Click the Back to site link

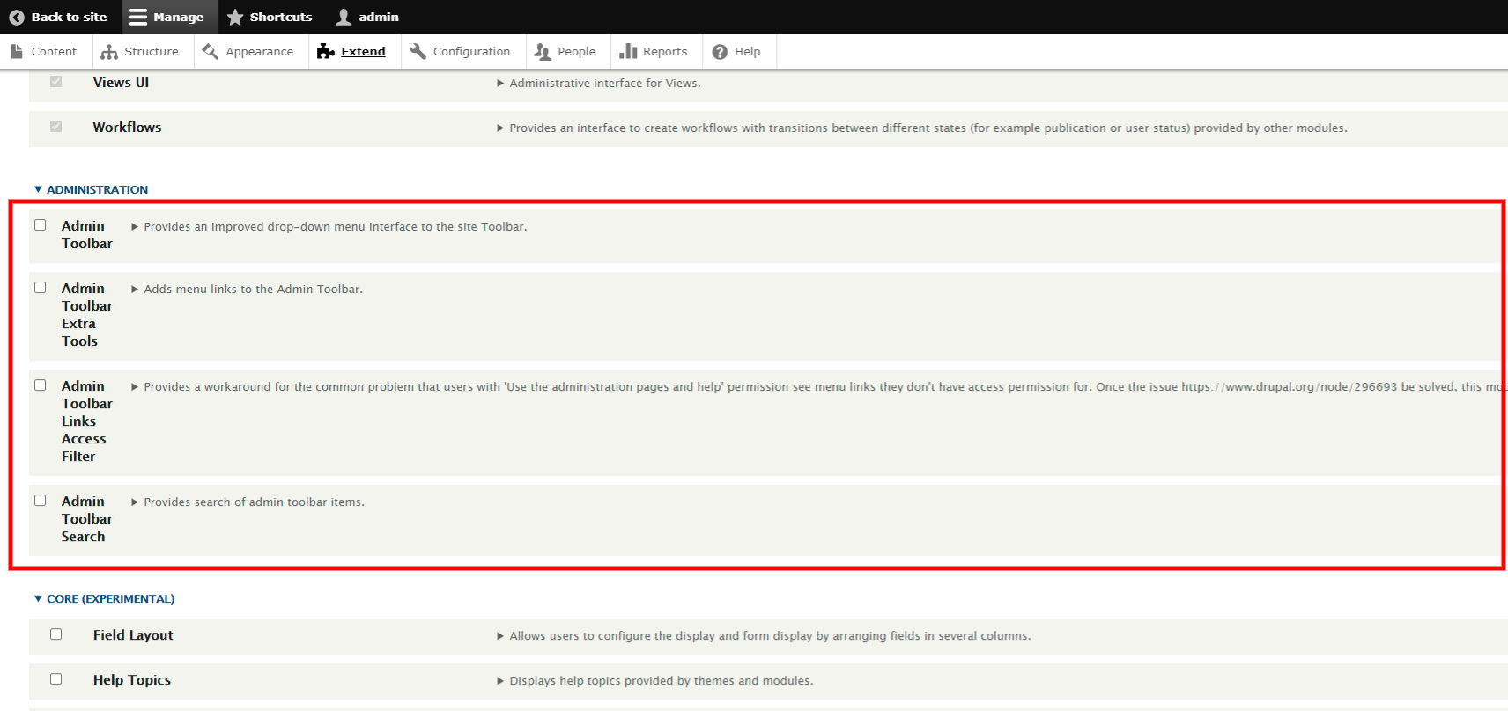point(58,17)
